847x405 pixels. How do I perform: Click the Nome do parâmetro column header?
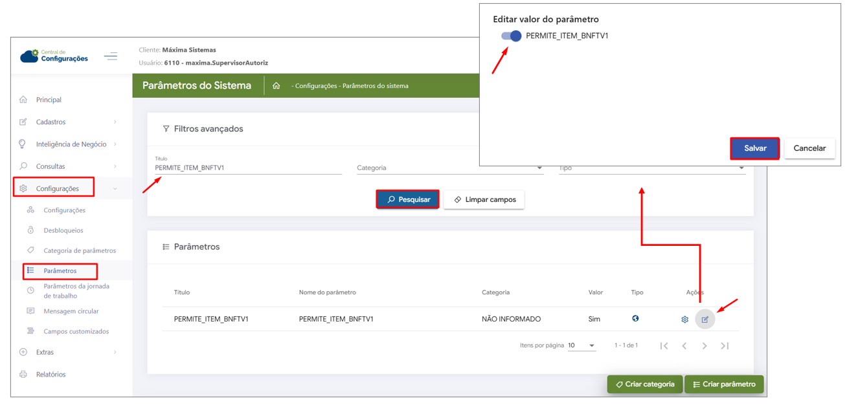[x=328, y=292]
